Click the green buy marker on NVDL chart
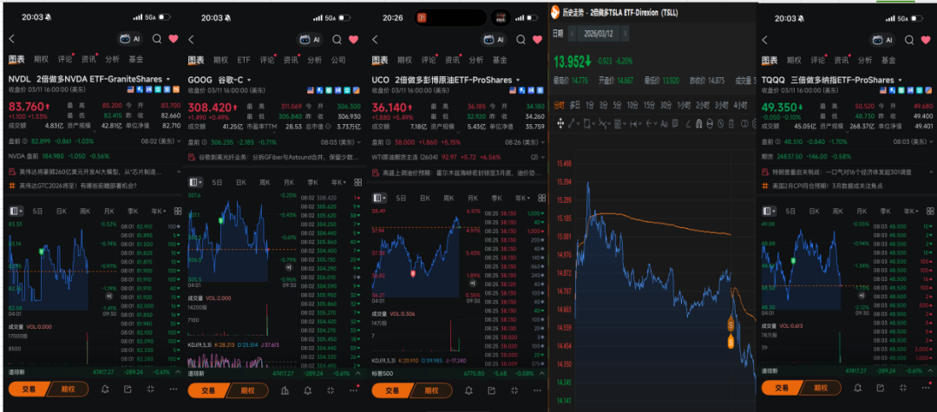This screenshot has height=412, width=937. click(42, 252)
